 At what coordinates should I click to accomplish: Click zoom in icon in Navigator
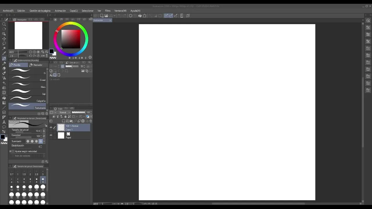coord(34,52)
